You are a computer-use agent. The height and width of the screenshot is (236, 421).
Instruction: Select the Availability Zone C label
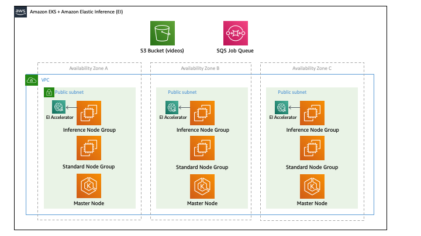(312, 68)
